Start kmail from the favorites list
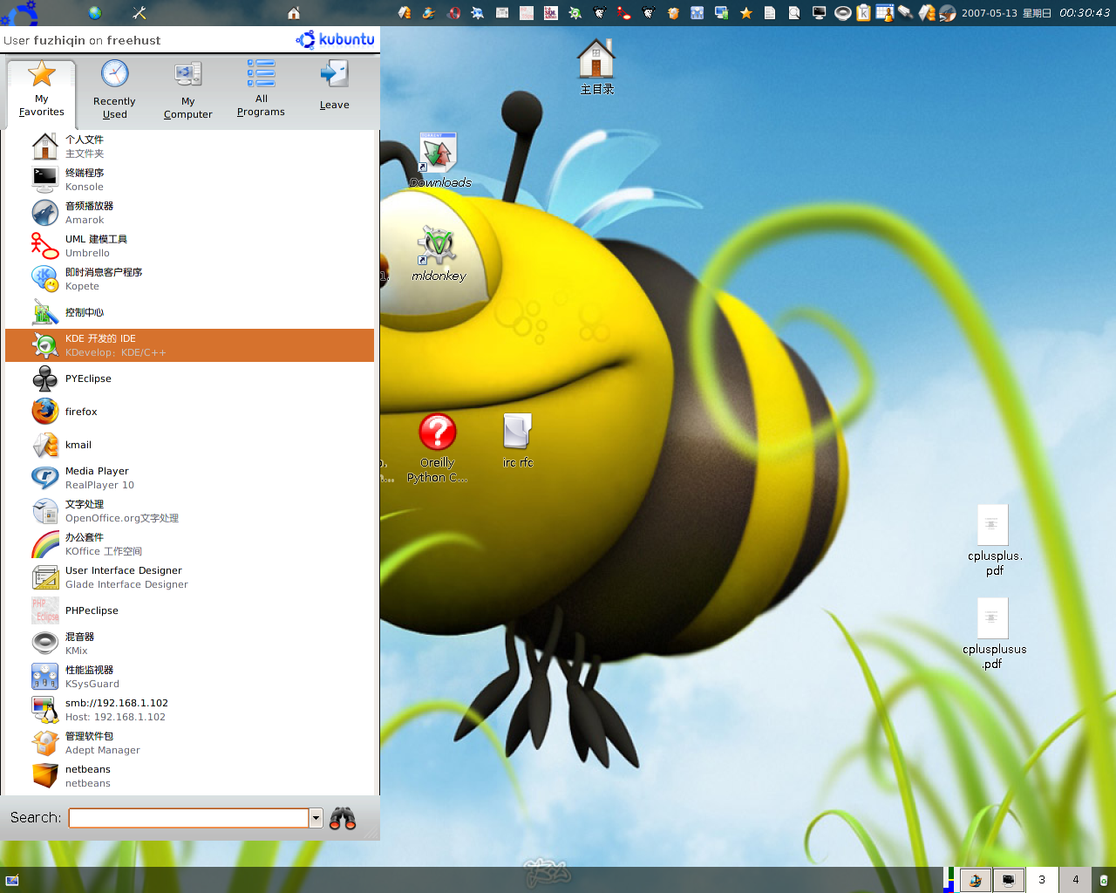Screen dimensions: 1116x893 [190, 445]
